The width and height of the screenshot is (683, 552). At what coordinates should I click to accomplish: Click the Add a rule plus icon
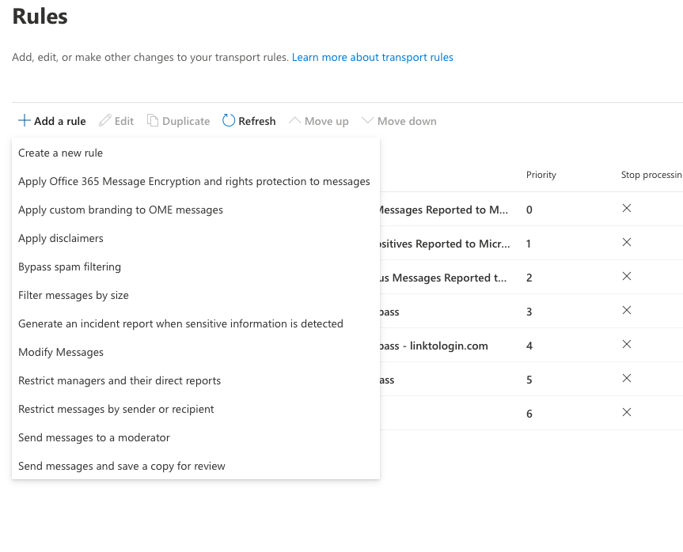(25, 121)
